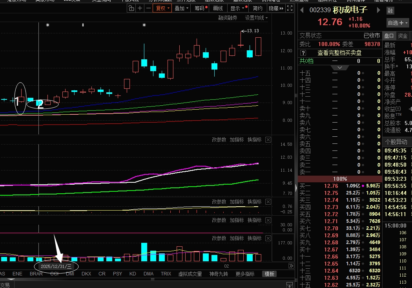
Task: Click the 13.13 high price label
Action: point(253,31)
